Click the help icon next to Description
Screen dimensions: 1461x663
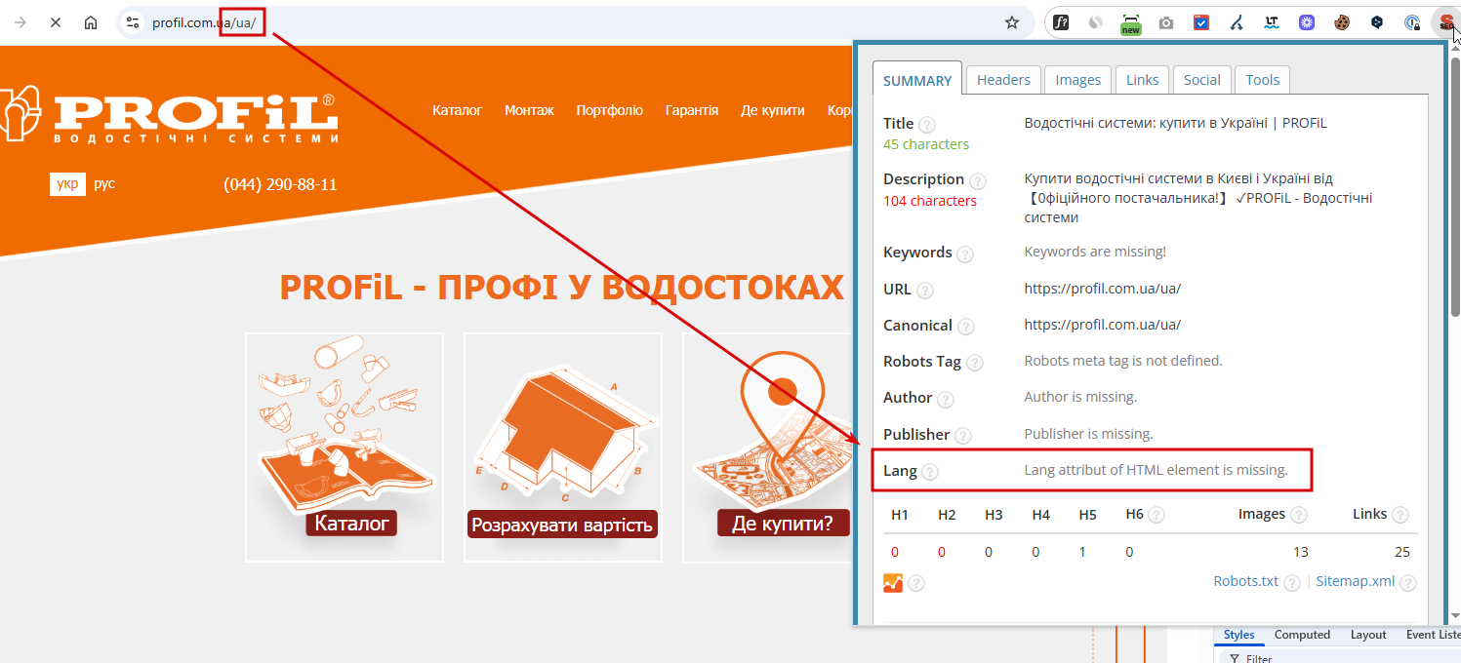(x=978, y=180)
